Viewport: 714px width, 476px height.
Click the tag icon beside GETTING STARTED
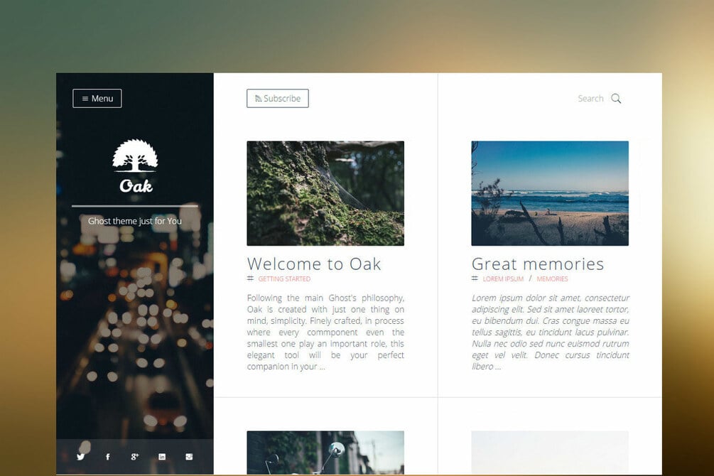[249, 278]
